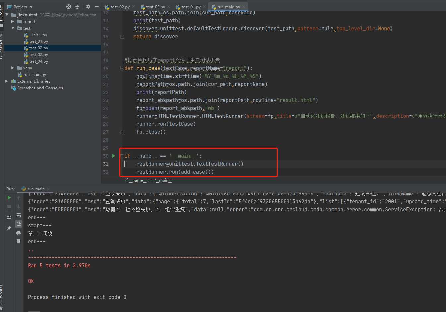Toggle soft-wrap in Run console
The image size is (446, 312).
click(19, 215)
